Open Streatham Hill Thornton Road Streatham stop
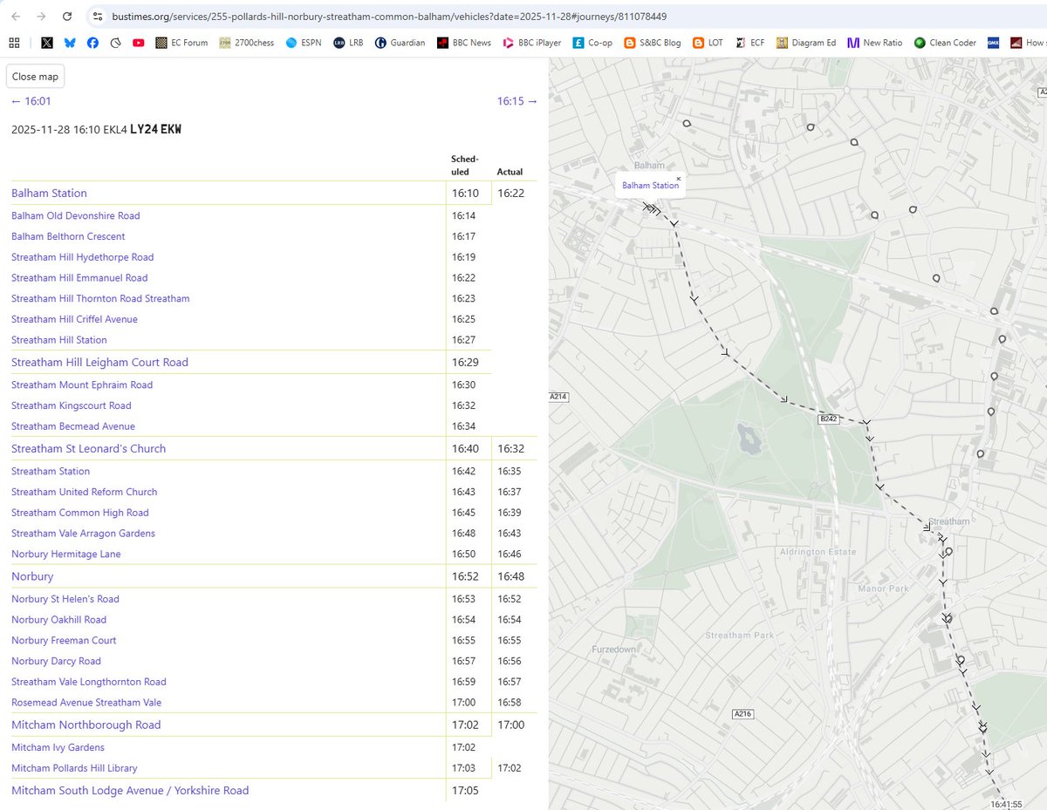Viewport: 1047px width, 810px height. tap(100, 298)
